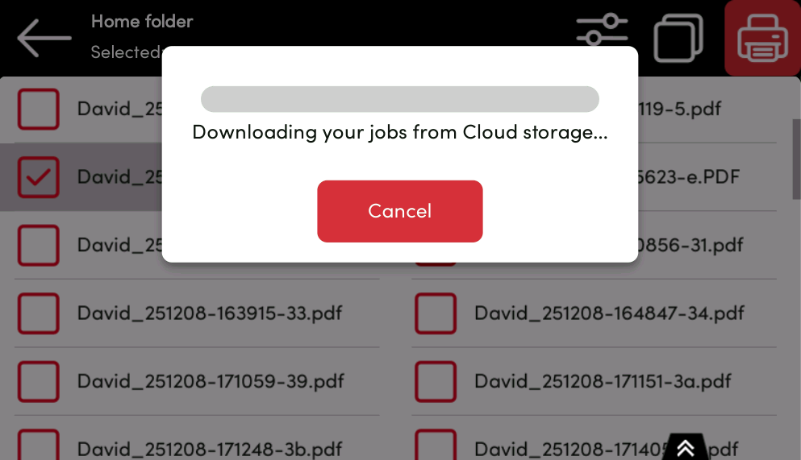Tick checkbox for David_251208-171151-3a.pdf
801x460 pixels.
point(436,382)
